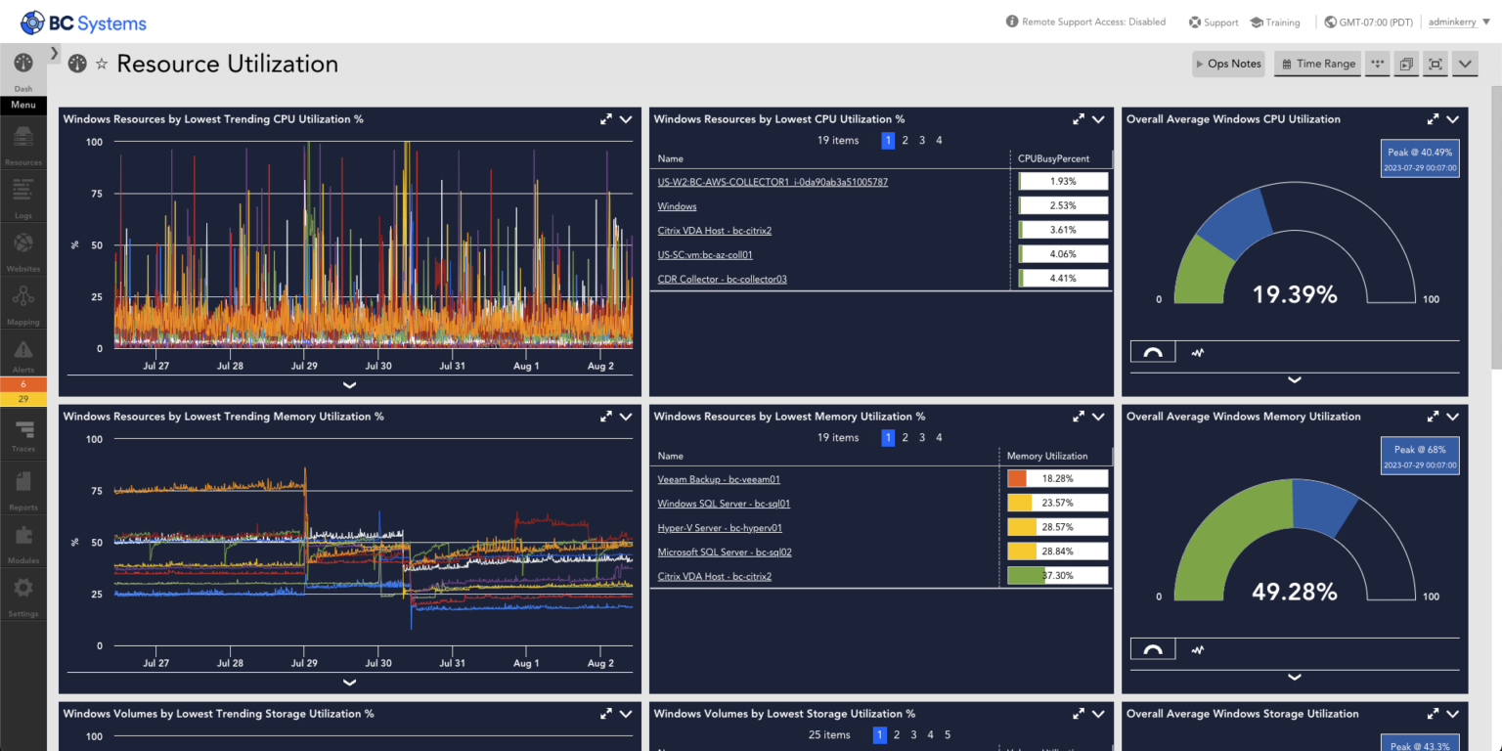Screen dimensions: 1502x751
Task: Favorite the dashboard with the star icon
Action: 102,65
